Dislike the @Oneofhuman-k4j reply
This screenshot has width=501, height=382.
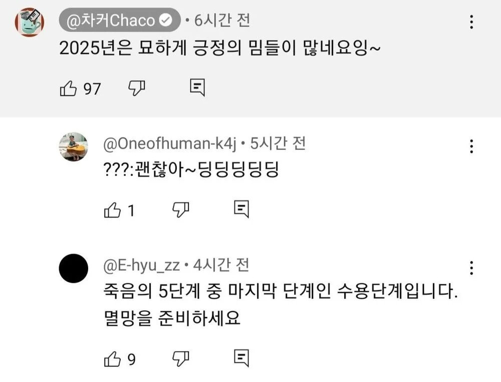point(181,209)
